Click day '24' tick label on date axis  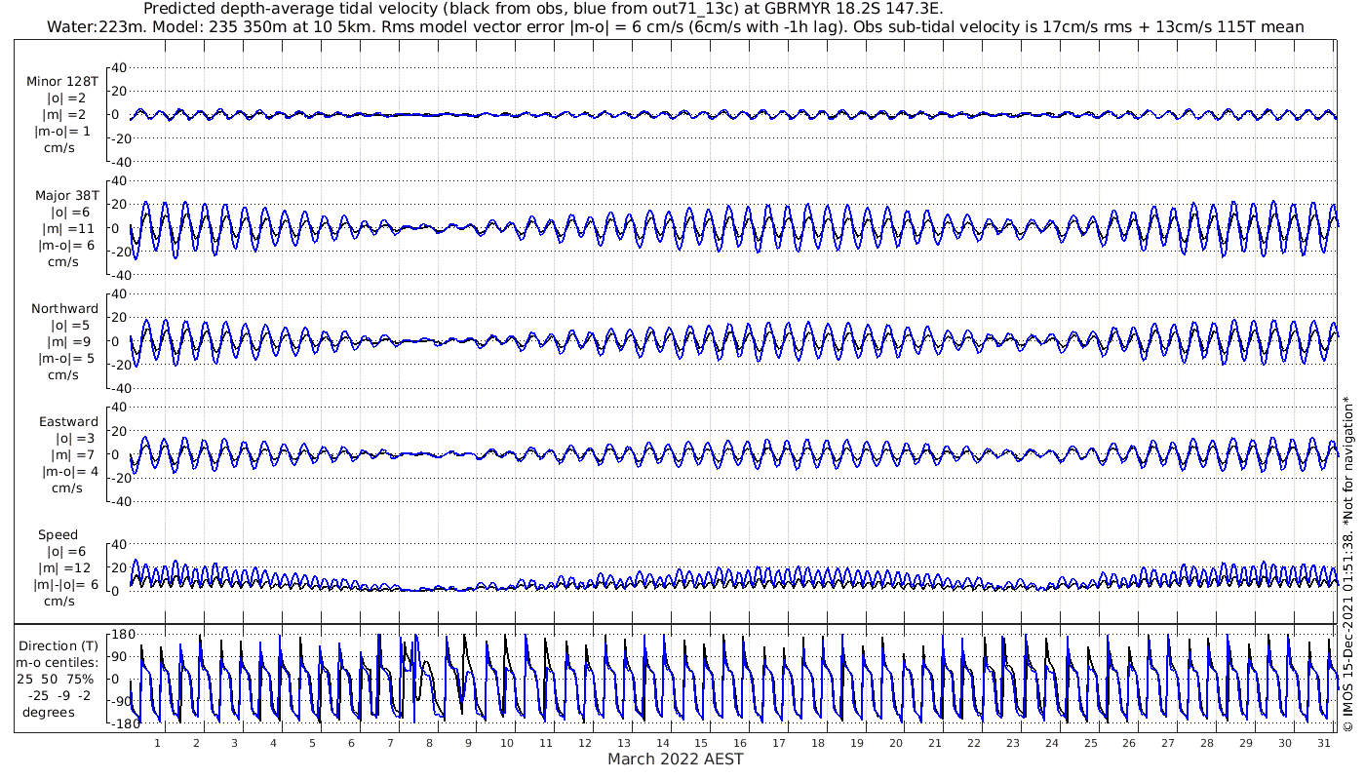pos(1051,742)
